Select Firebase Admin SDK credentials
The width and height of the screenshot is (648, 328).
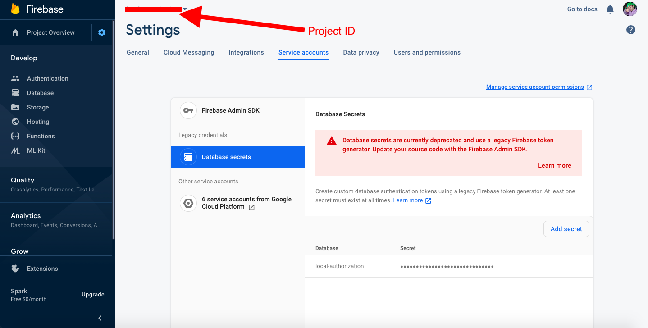(238, 110)
